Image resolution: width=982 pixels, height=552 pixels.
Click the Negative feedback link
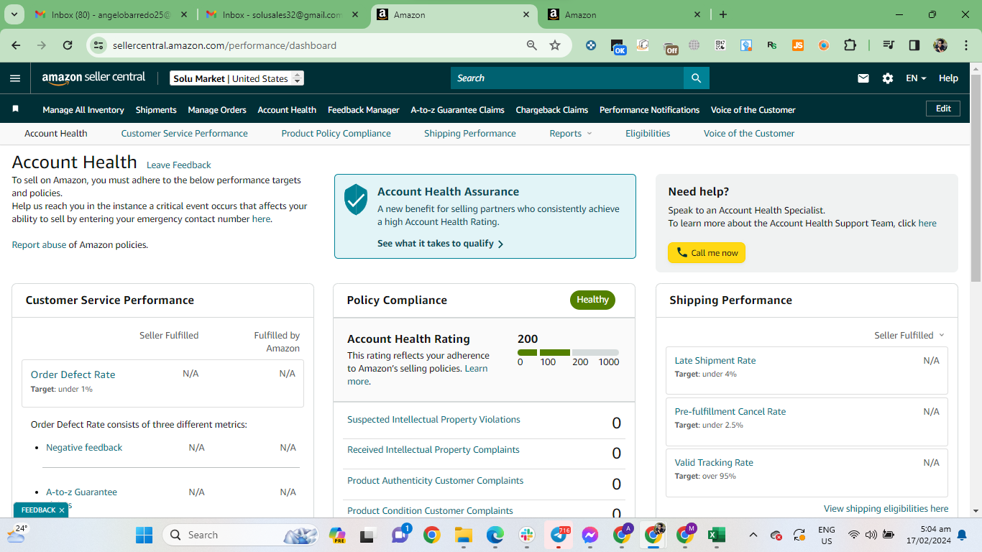click(84, 448)
